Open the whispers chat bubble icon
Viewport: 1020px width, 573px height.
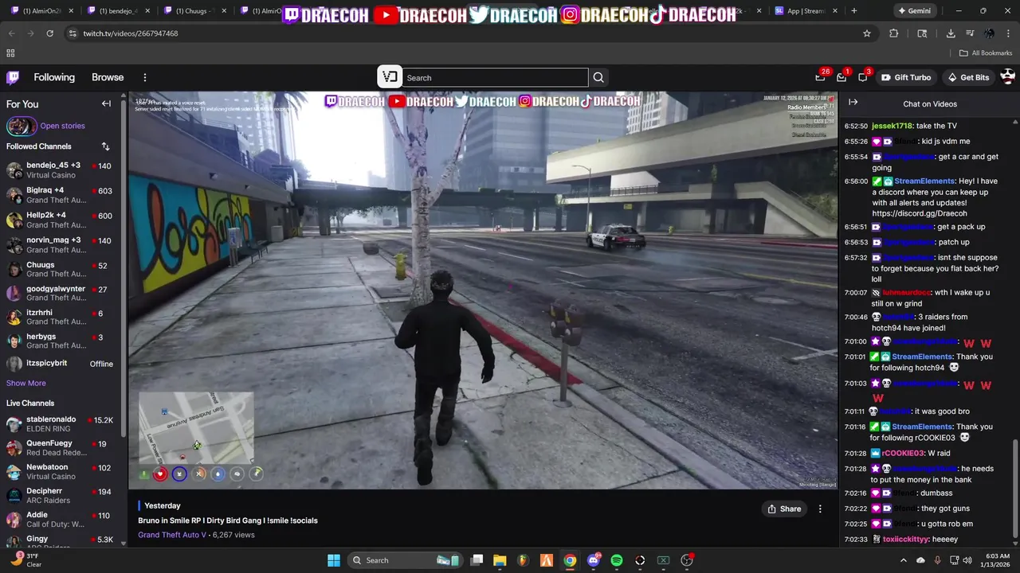click(x=862, y=77)
